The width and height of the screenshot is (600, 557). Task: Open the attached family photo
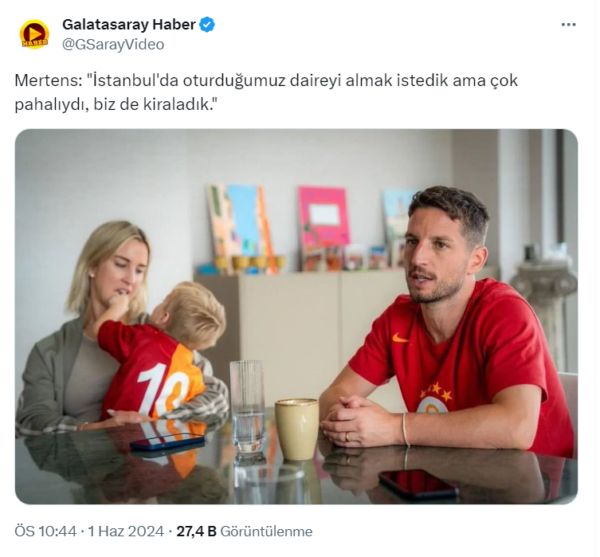tap(296, 316)
